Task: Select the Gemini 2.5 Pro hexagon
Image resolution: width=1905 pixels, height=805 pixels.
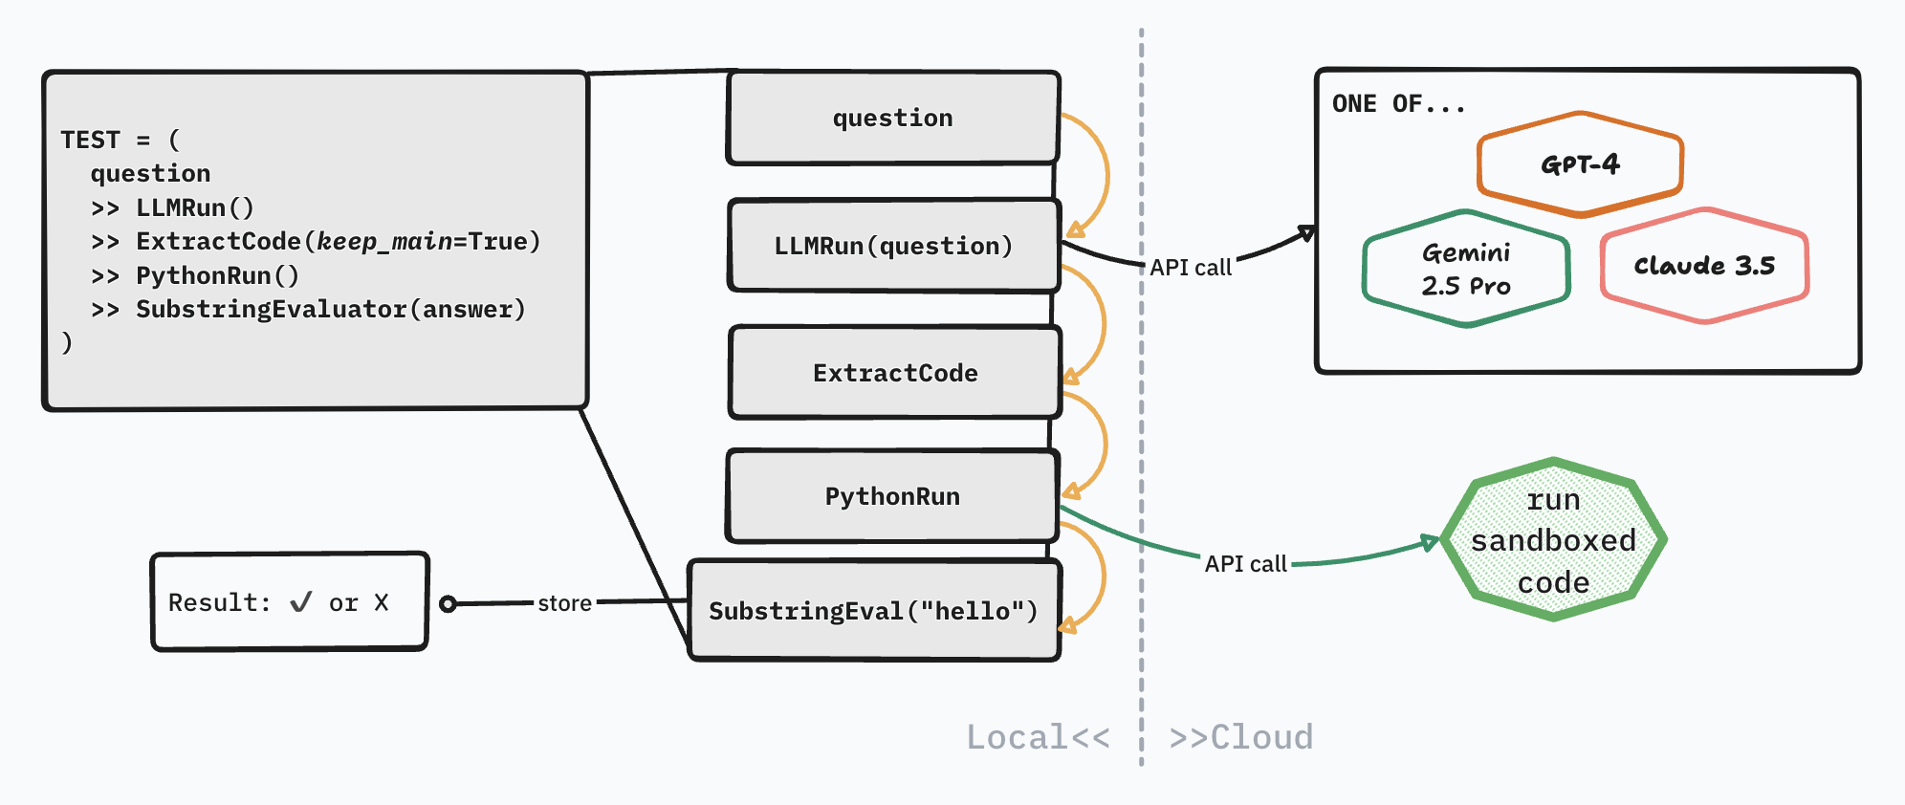Action: tap(1466, 269)
